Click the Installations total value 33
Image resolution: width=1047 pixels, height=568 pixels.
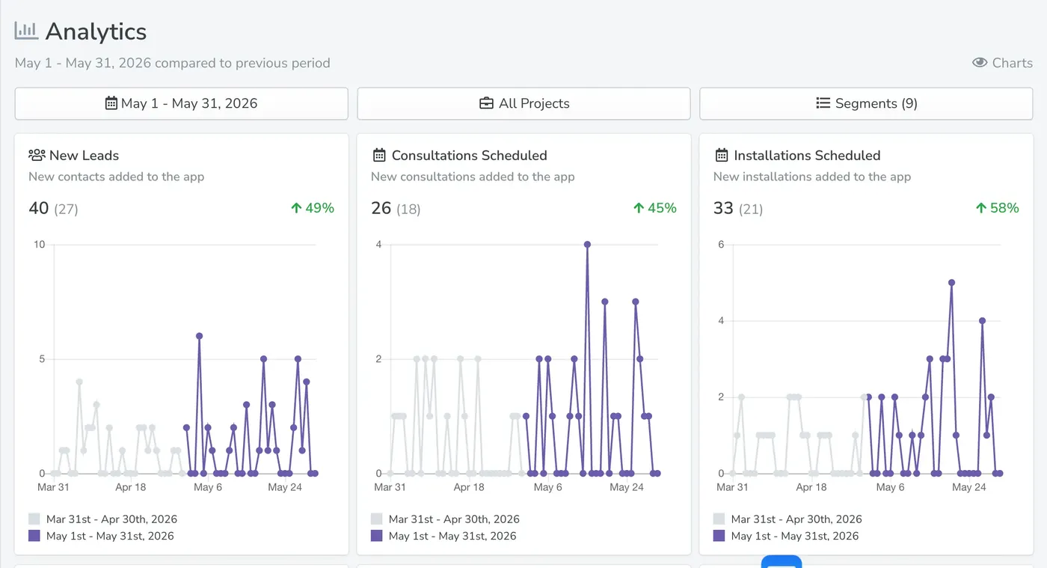pos(723,208)
